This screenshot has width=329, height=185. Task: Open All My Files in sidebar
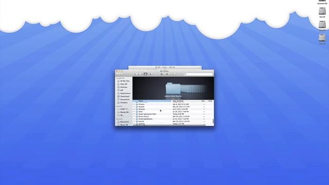click(123, 81)
